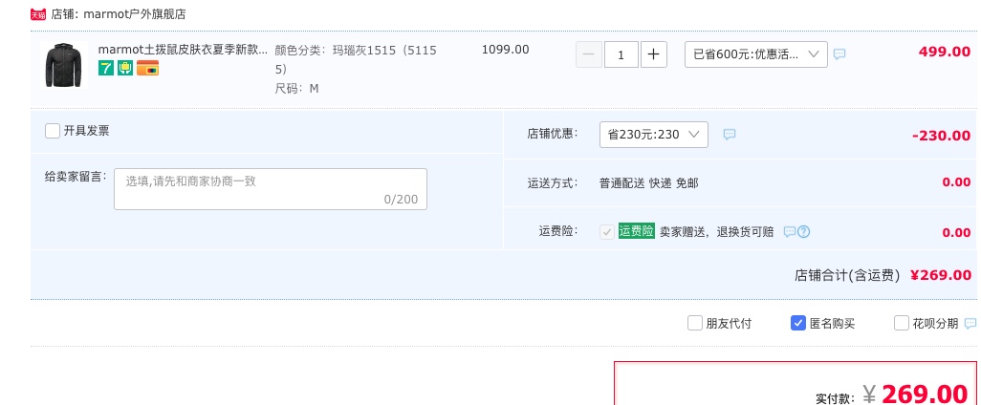Image resolution: width=981 pixels, height=405 pixels.
Task: Click the 实付款 amount 269.00
Action: click(925, 394)
